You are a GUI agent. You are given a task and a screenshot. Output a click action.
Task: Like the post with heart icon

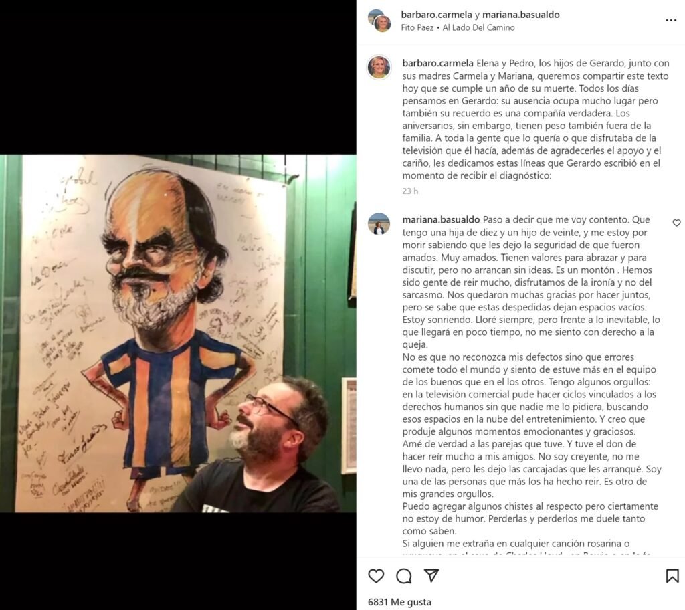pos(376,575)
